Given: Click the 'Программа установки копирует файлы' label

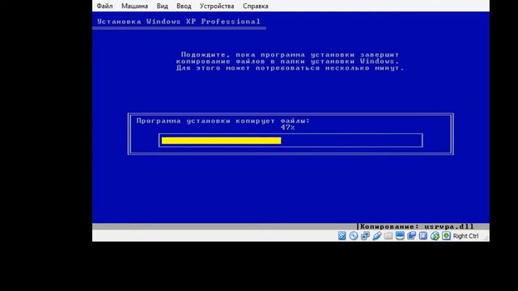Looking at the screenshot, I should click(x=223, y=120).
